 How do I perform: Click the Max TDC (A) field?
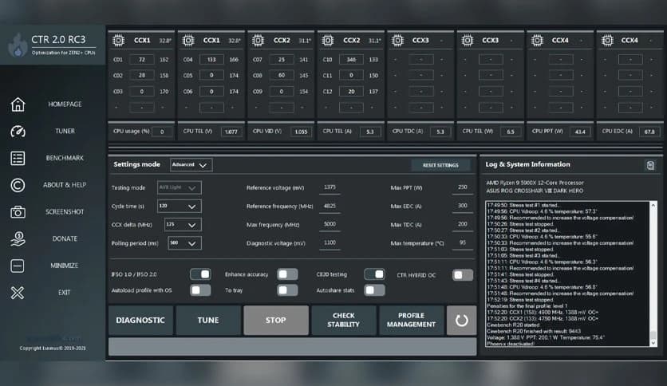click(463, 224)
